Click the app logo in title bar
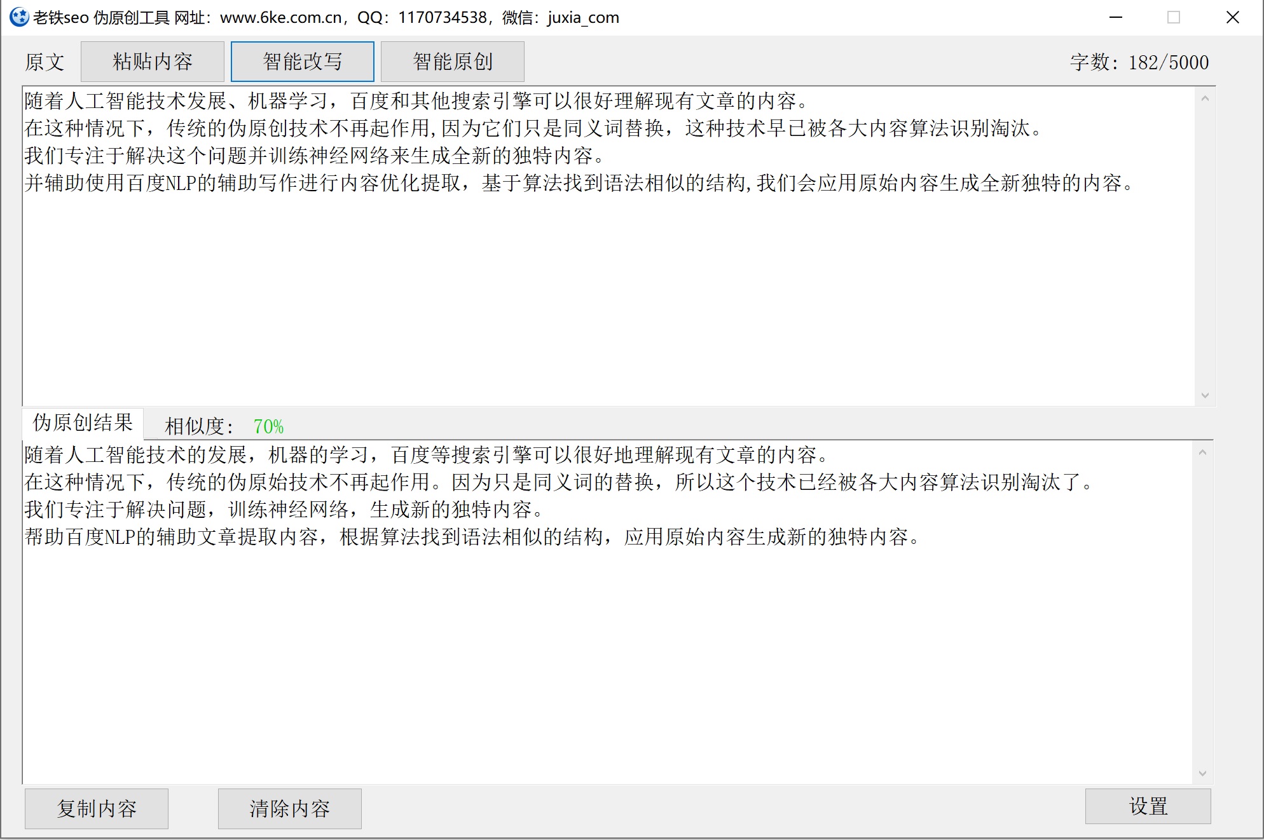The width and height of the screenshot is (1264, 840). (19, 17)
